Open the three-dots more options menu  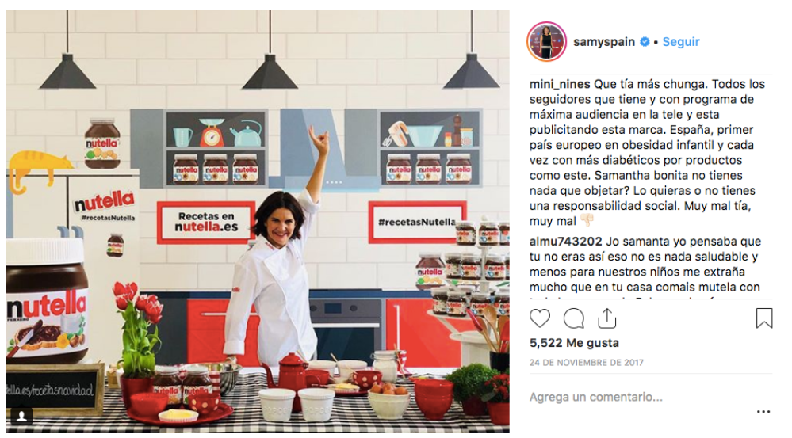pos(763,412)
